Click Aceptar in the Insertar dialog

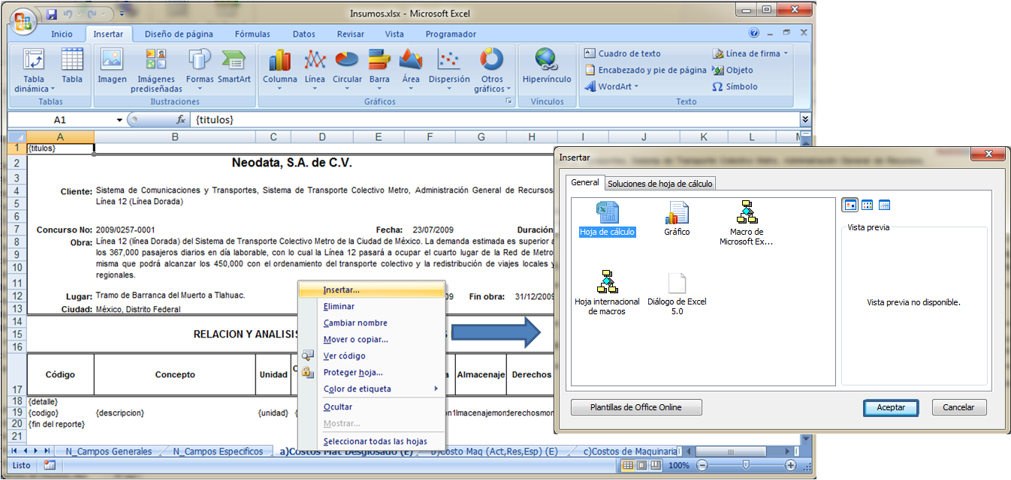[891, 407]
